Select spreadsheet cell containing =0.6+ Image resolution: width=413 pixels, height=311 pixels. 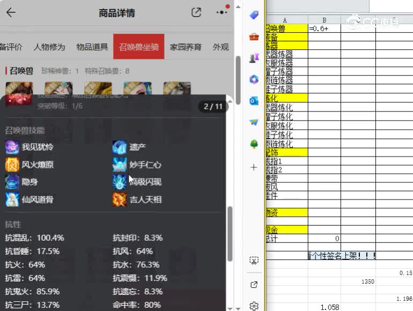324,28
